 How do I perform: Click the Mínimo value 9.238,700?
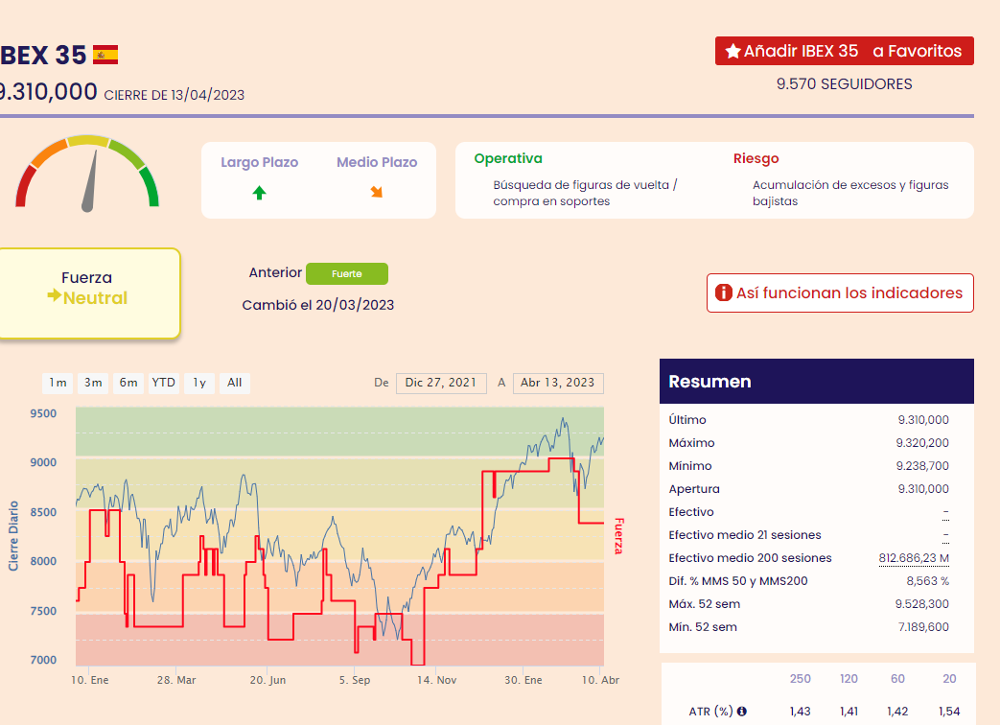point(922,466)
